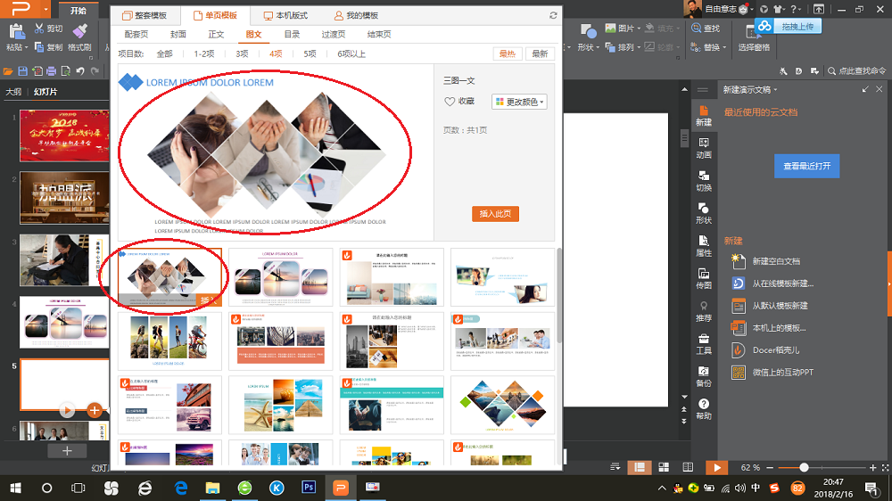
Task: Switch to normal view icon in status bar
Action: click(x=640, y=467)
